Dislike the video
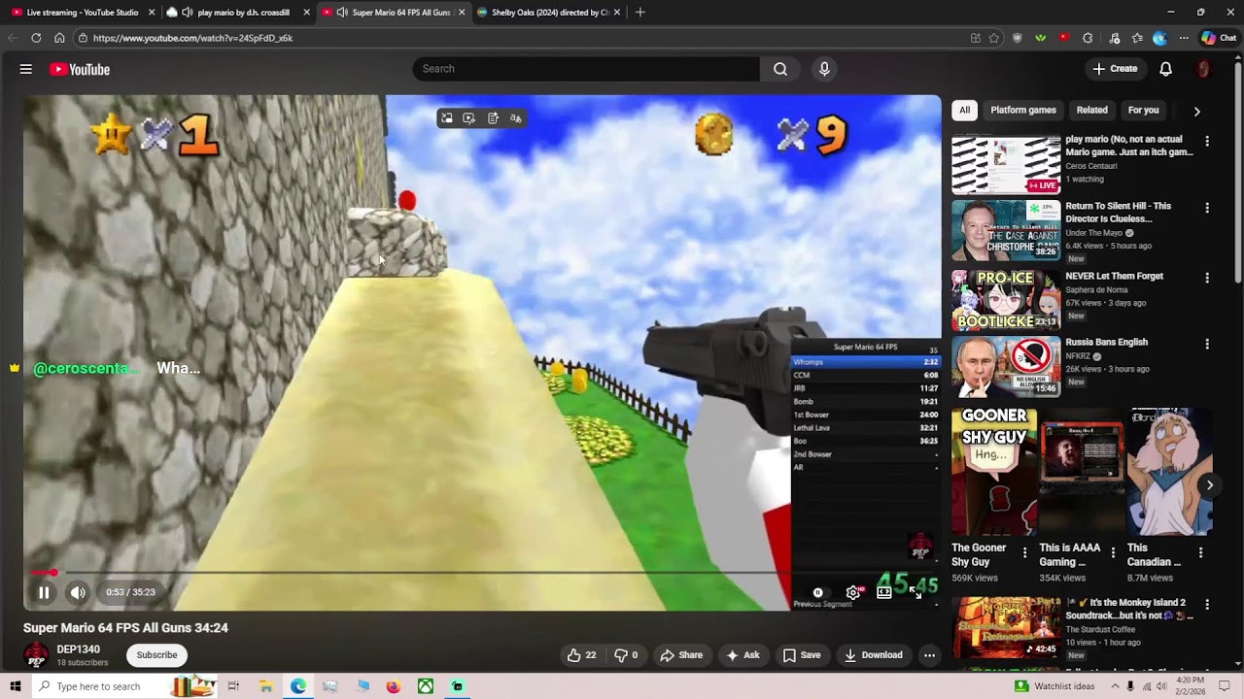Screen dimensions: 1244x699 click(x=626, y=655)
